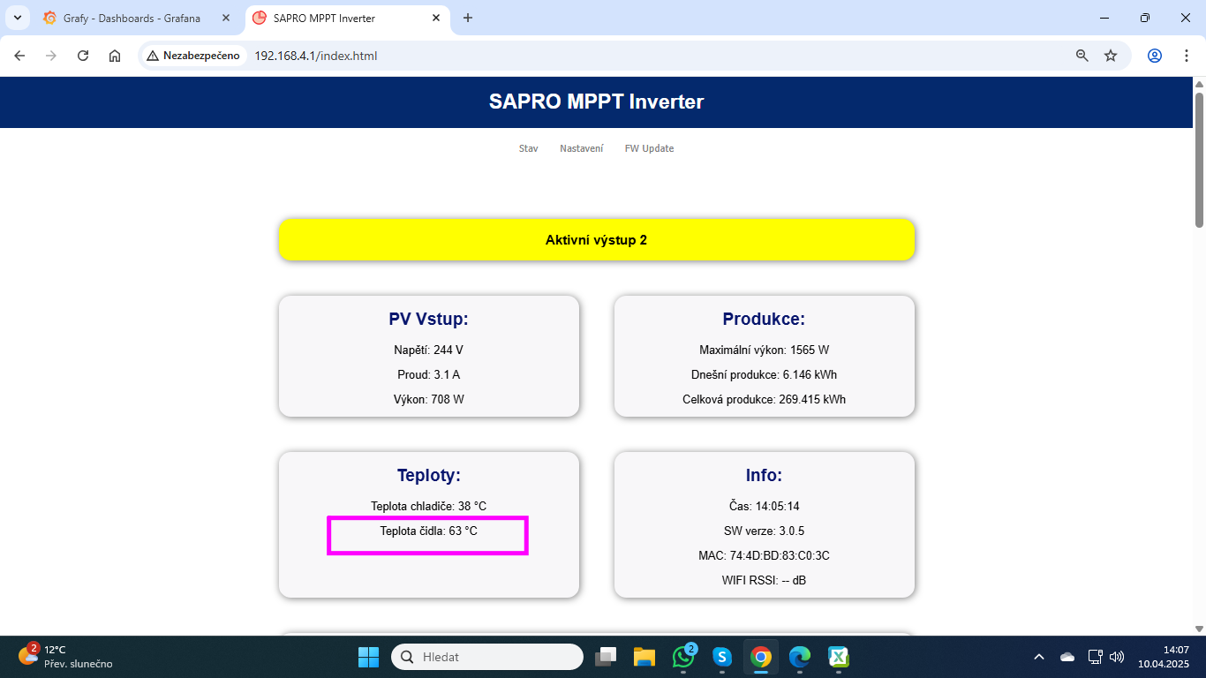Open Google Chrome from the taskbar
Screen dimensions: 1206x678
[761, 657]
